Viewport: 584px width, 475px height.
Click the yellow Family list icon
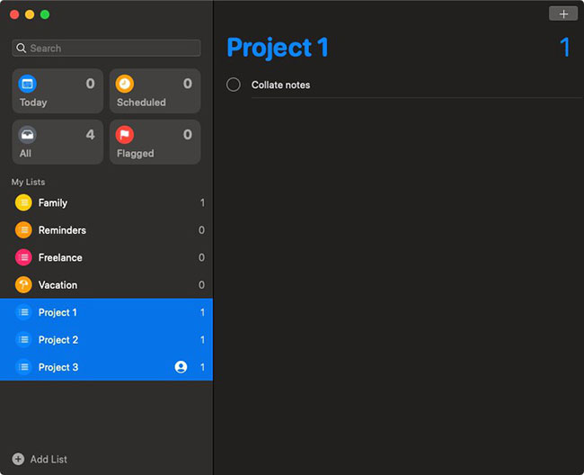[x=23, y=202]
